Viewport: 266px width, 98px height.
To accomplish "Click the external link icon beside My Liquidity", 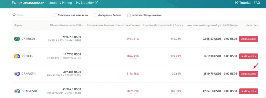I will [x=96, y=3].
